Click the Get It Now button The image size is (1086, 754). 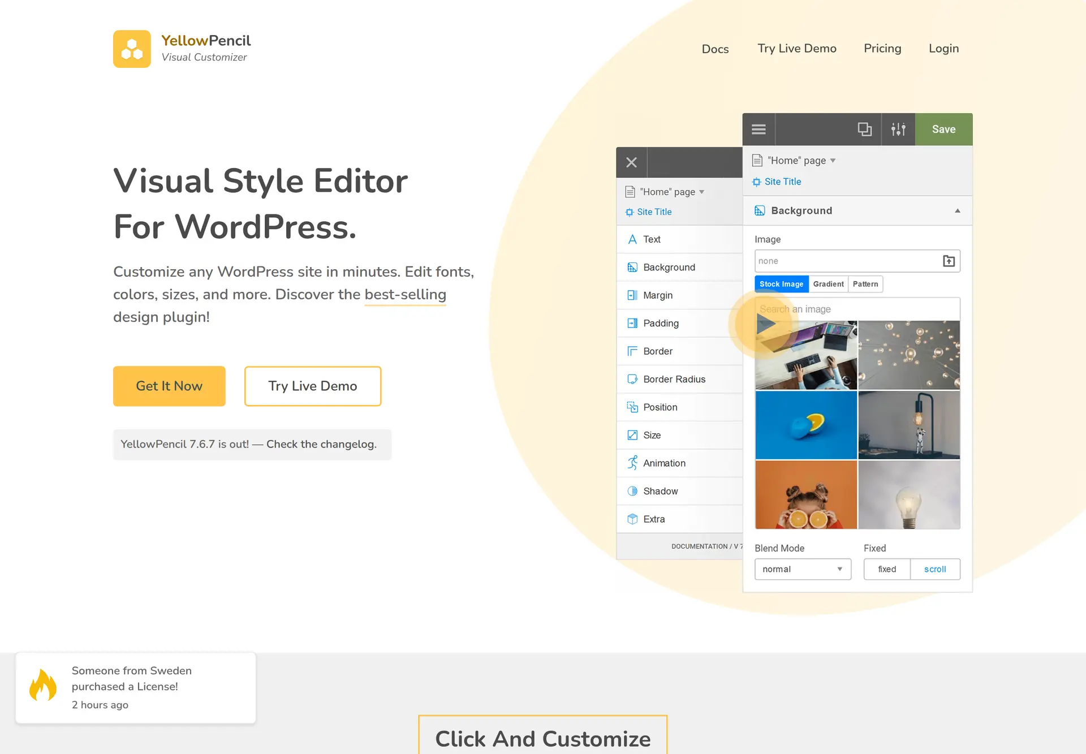pyautogui.click(x=169, y=386)
